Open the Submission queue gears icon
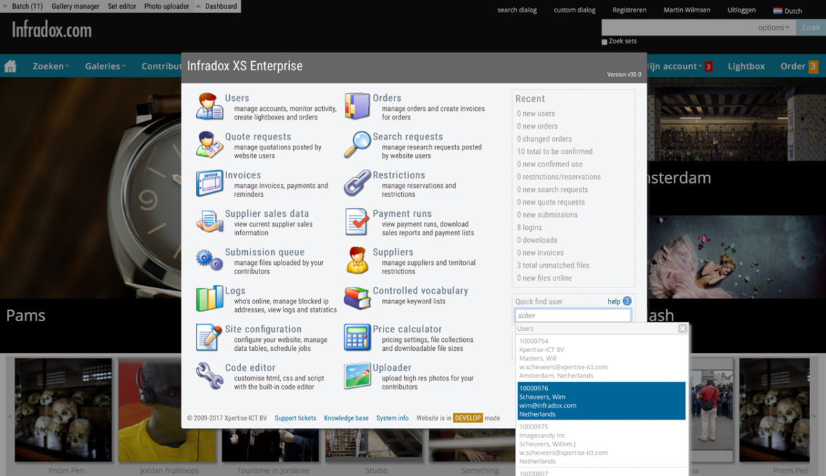826x476 pixels. coord(209,261)
